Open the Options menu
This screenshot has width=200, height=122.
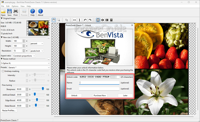15,6
